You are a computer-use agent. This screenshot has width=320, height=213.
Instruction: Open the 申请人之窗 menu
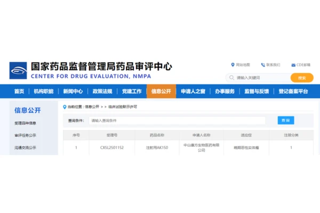click(x=193, y=92)
